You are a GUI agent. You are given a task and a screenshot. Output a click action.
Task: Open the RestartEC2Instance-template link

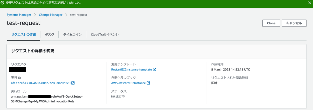[x=131, y=70]
